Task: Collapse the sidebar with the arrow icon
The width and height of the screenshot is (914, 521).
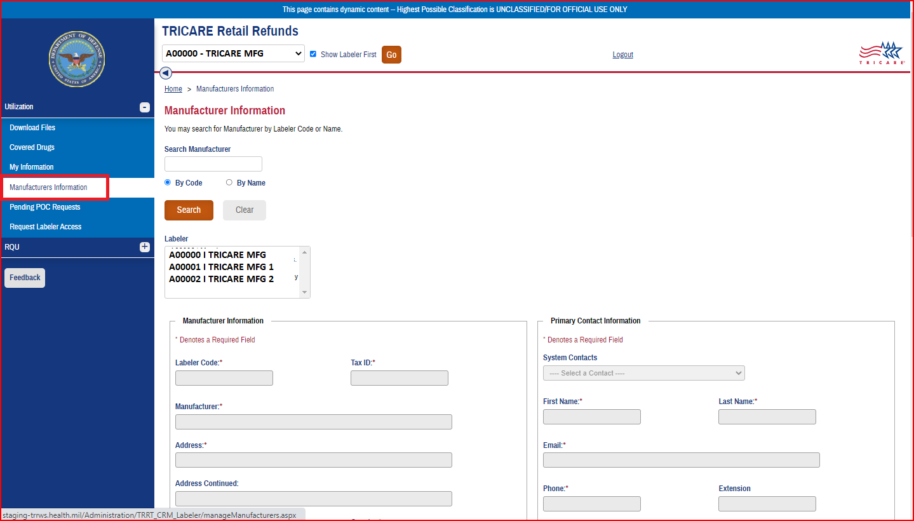Action: pos(166,73)
